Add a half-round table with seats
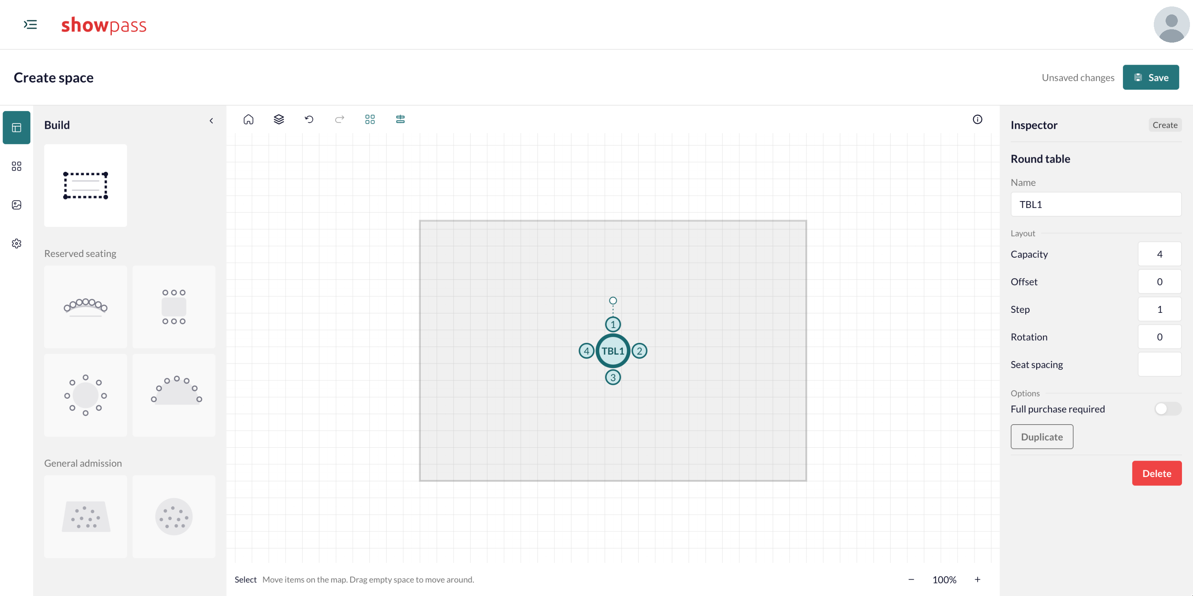This screenshot has width=1193, height=596. tap(174, 395)
